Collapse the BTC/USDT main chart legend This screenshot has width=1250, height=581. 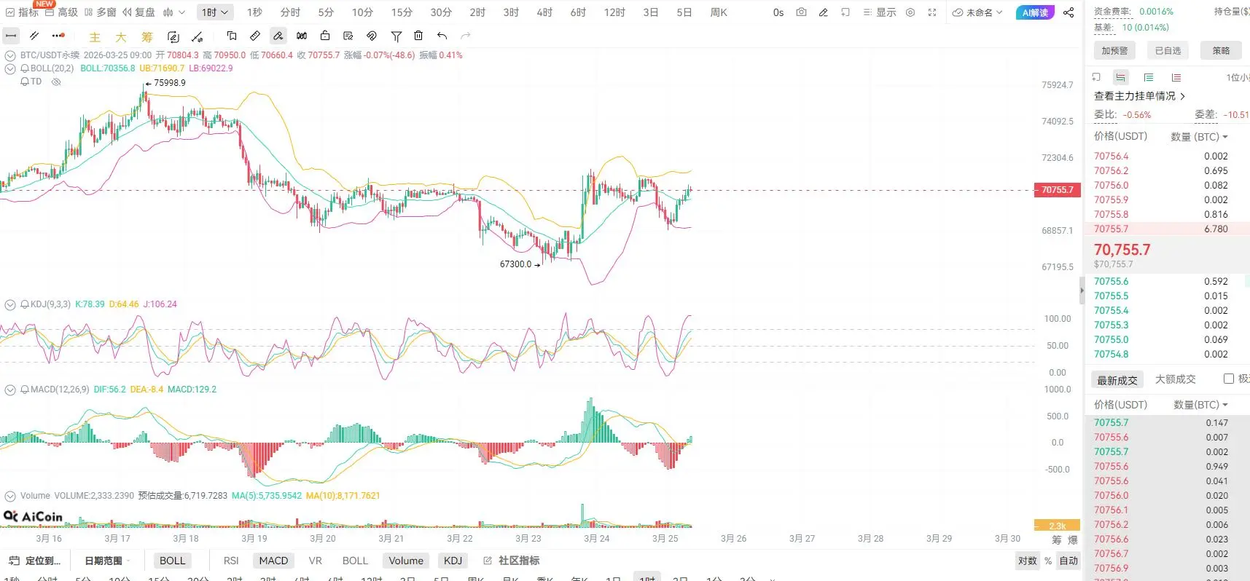point(10,55)
